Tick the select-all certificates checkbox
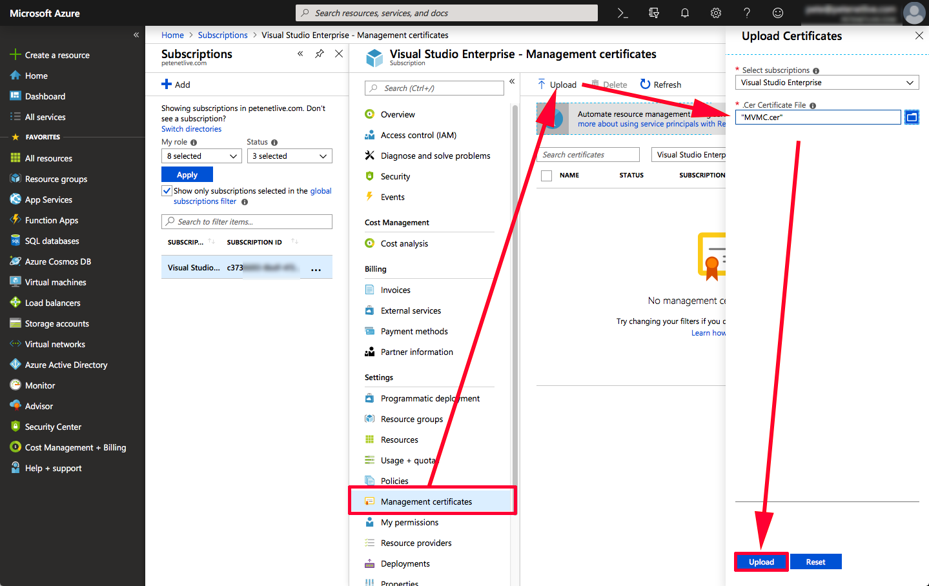This screenshot has width=929, height=586. 547,176
